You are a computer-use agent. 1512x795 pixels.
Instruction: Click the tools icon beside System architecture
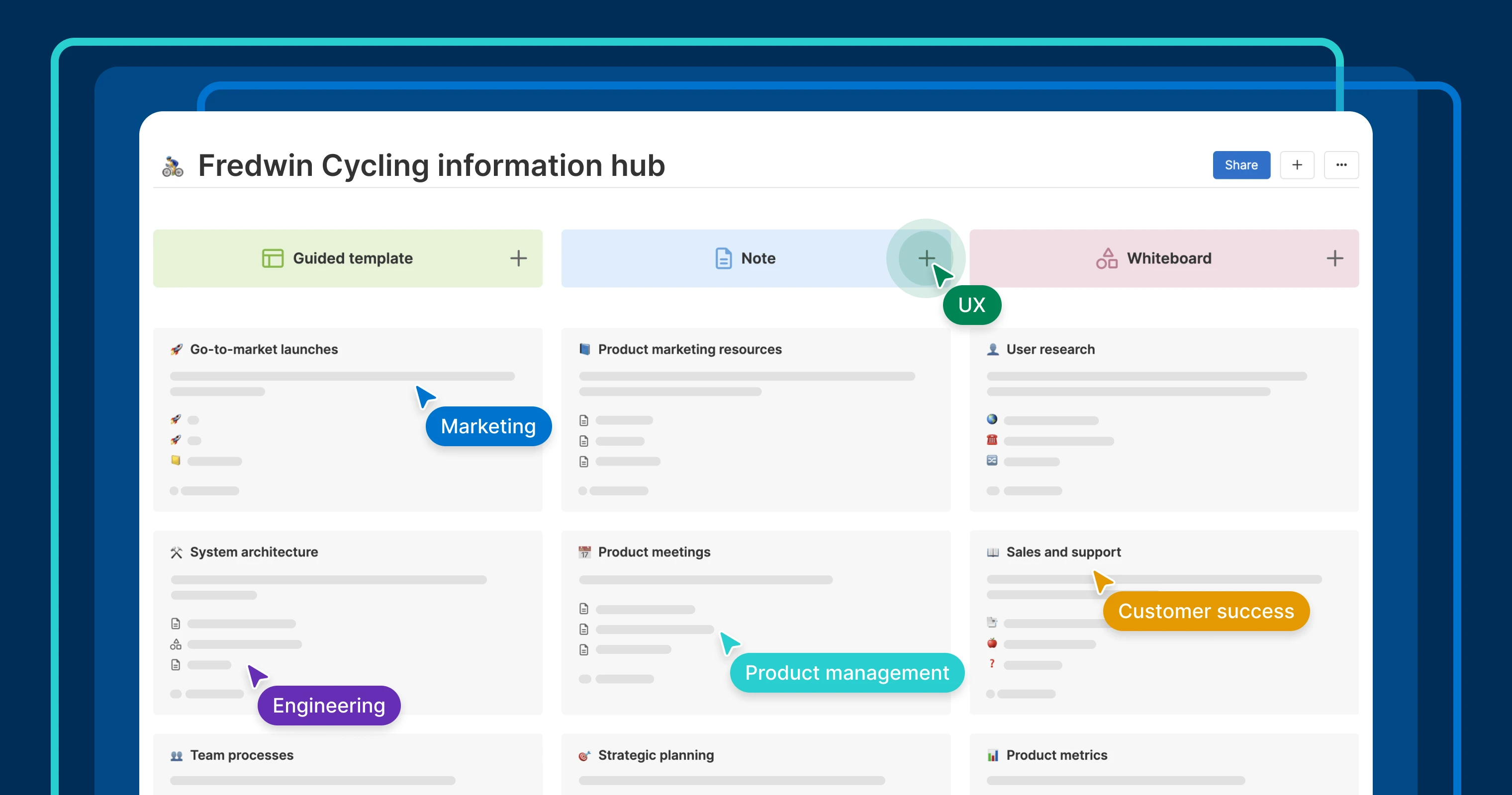(x=176, y=553)
